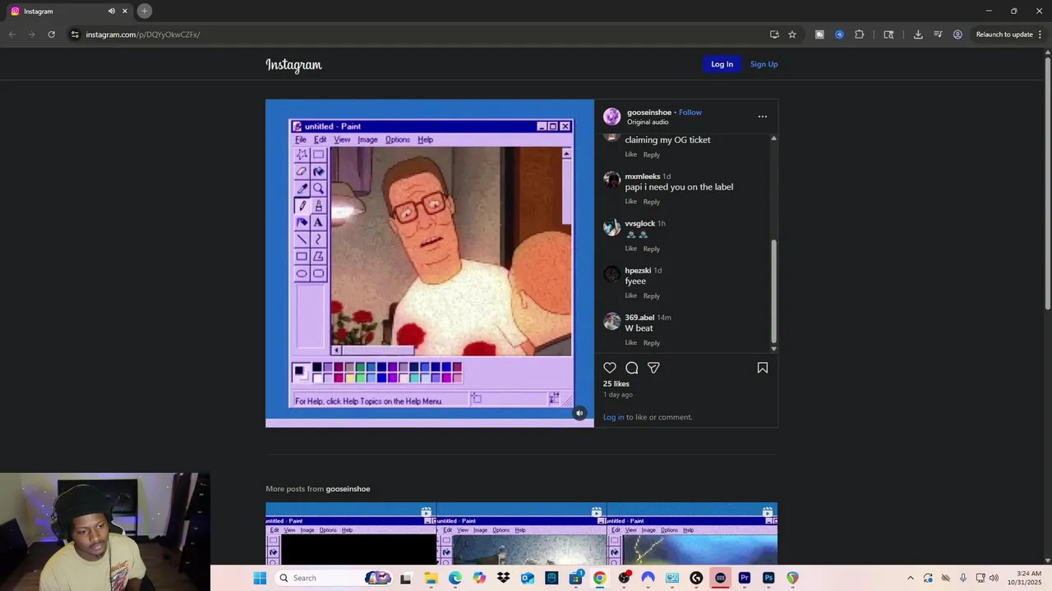Open the browser profile avatar icon

pyautogui.click(x=957, y=34)
